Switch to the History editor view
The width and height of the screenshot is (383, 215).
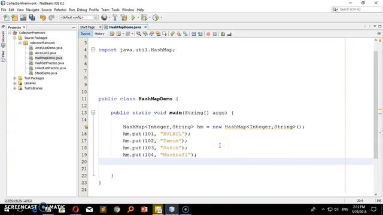point(99,34)
